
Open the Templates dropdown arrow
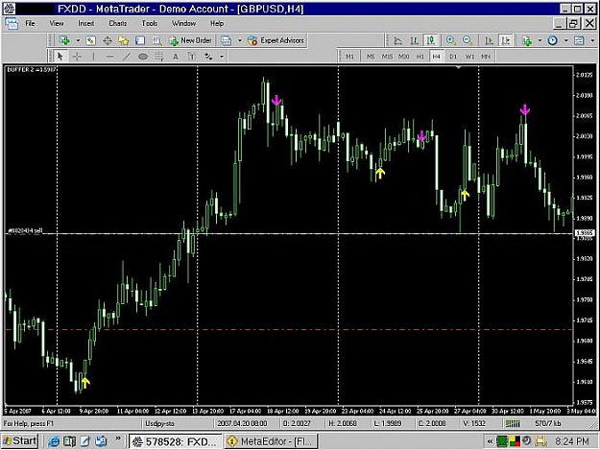point(592,40)
